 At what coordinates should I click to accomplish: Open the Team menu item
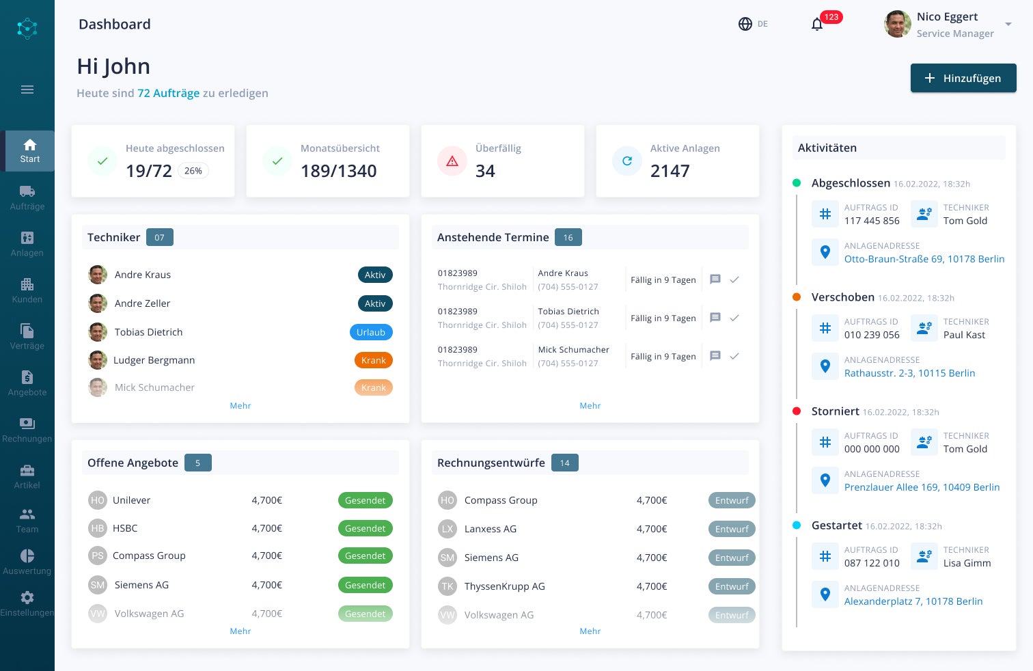click(x=27, y=521)
